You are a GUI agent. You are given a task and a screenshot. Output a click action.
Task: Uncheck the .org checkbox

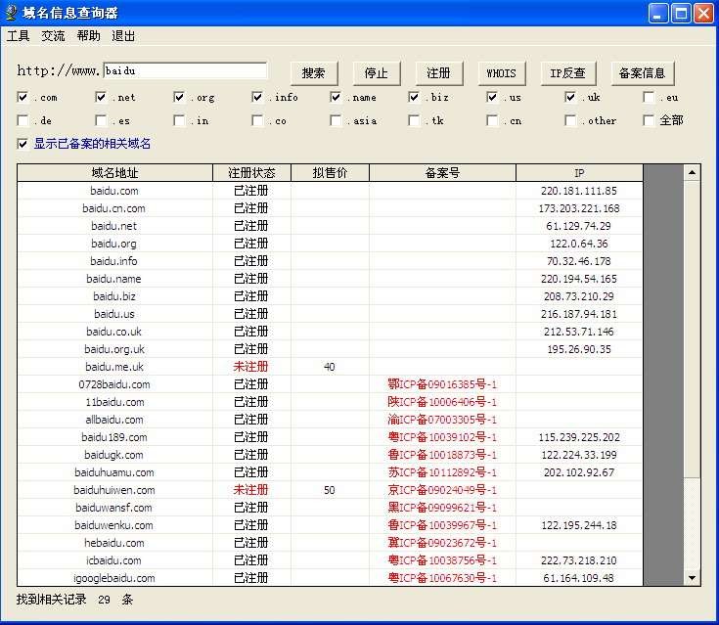tap(179, 97)
